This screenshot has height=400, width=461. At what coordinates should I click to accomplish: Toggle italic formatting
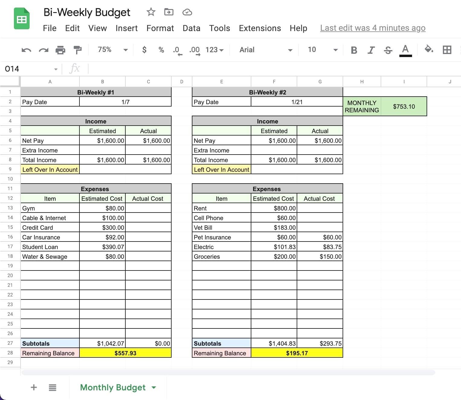coord(371,50)
